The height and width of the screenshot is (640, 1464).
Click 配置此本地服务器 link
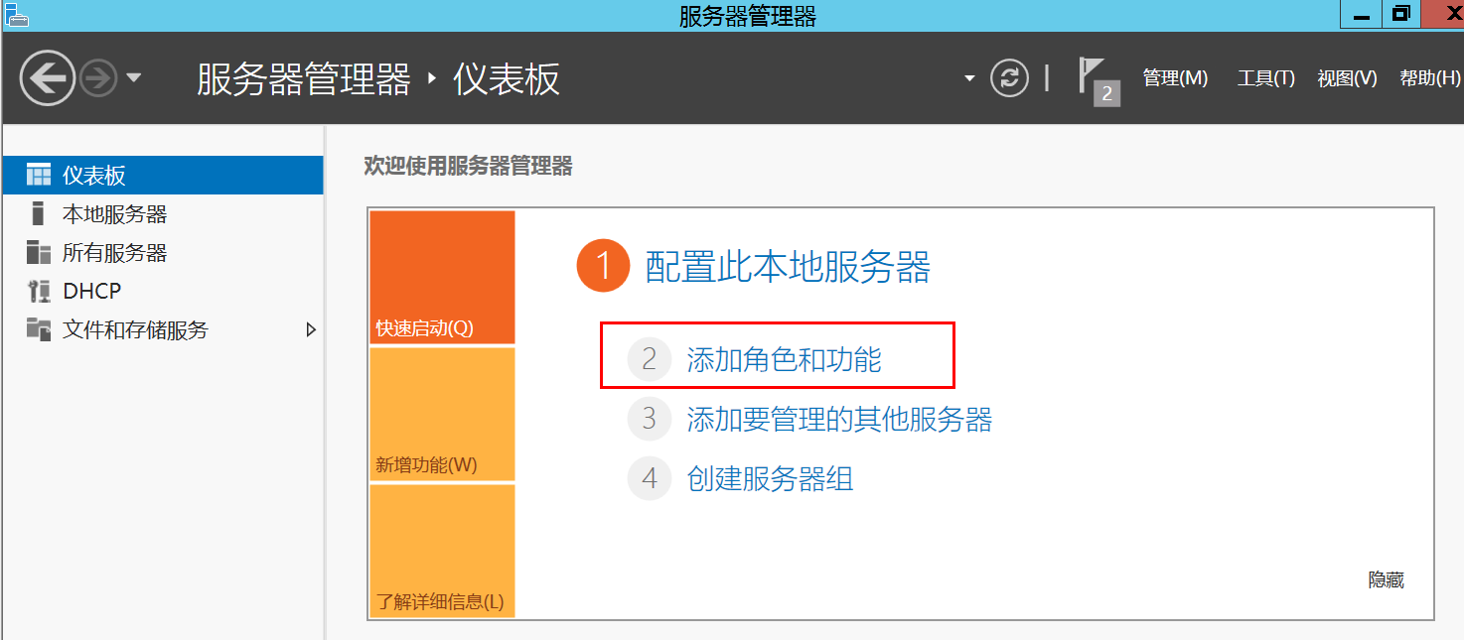[788, 267]
